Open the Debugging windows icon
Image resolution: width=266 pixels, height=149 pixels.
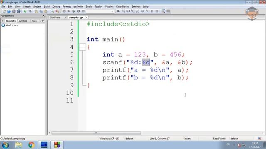pyautogui.click(x=163, y=11)
